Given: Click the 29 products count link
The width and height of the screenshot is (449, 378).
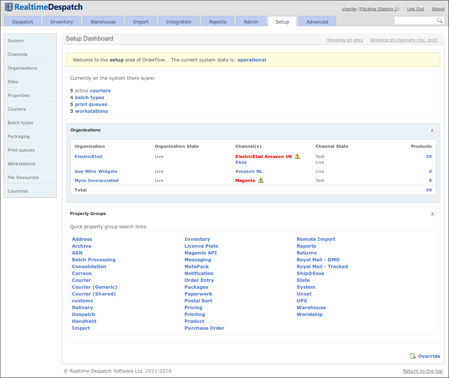Looking at the screenshot, I should pyautogui.click(x=428, y=156).
